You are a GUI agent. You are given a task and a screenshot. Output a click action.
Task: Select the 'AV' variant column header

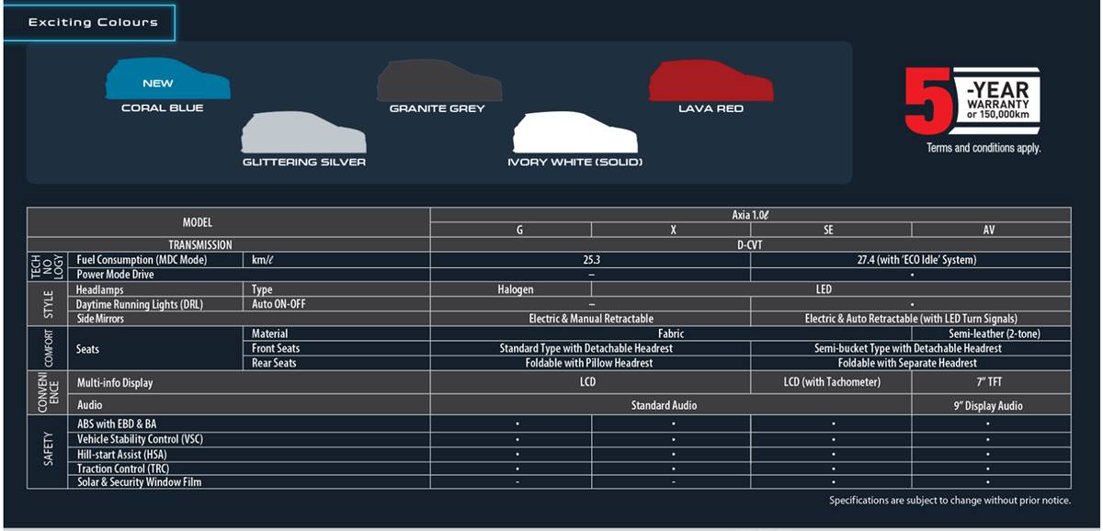coord(989,231)
